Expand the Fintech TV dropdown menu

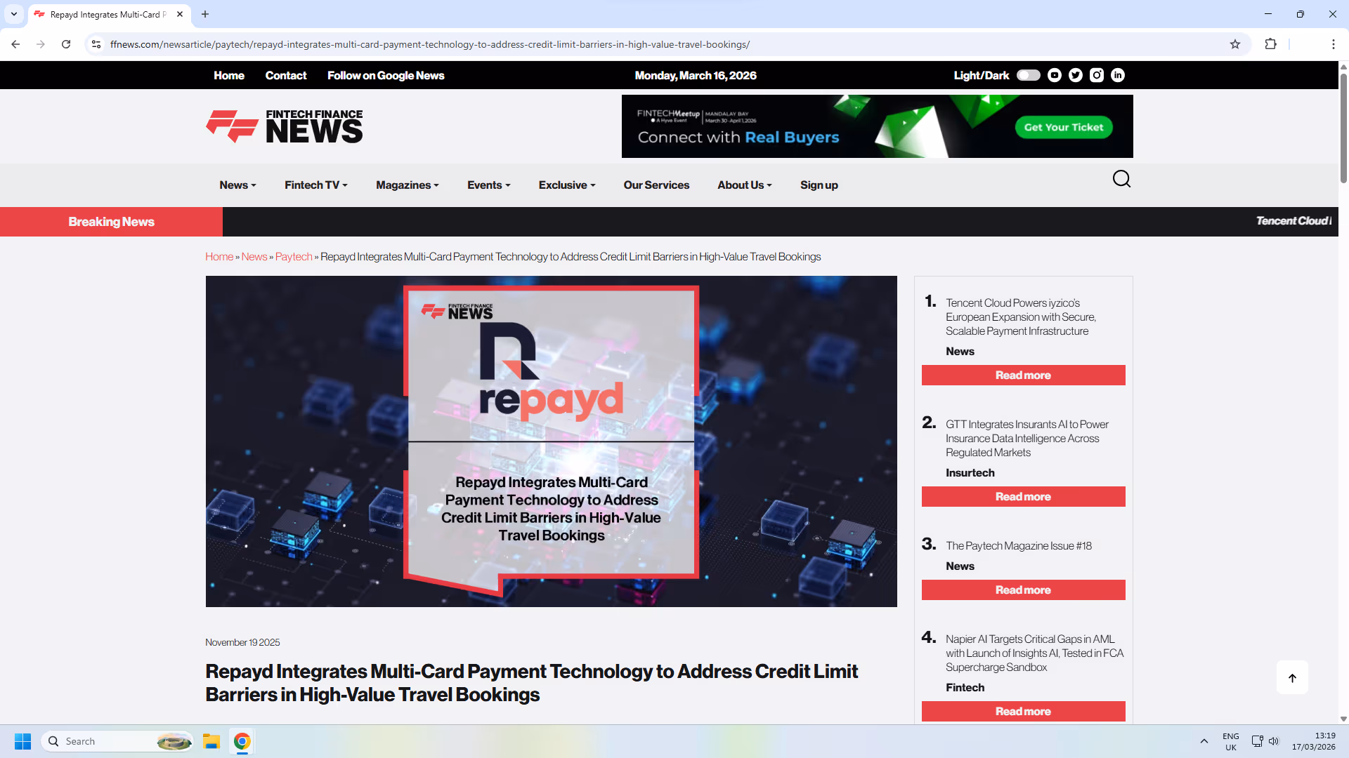[x=316, y=185]
